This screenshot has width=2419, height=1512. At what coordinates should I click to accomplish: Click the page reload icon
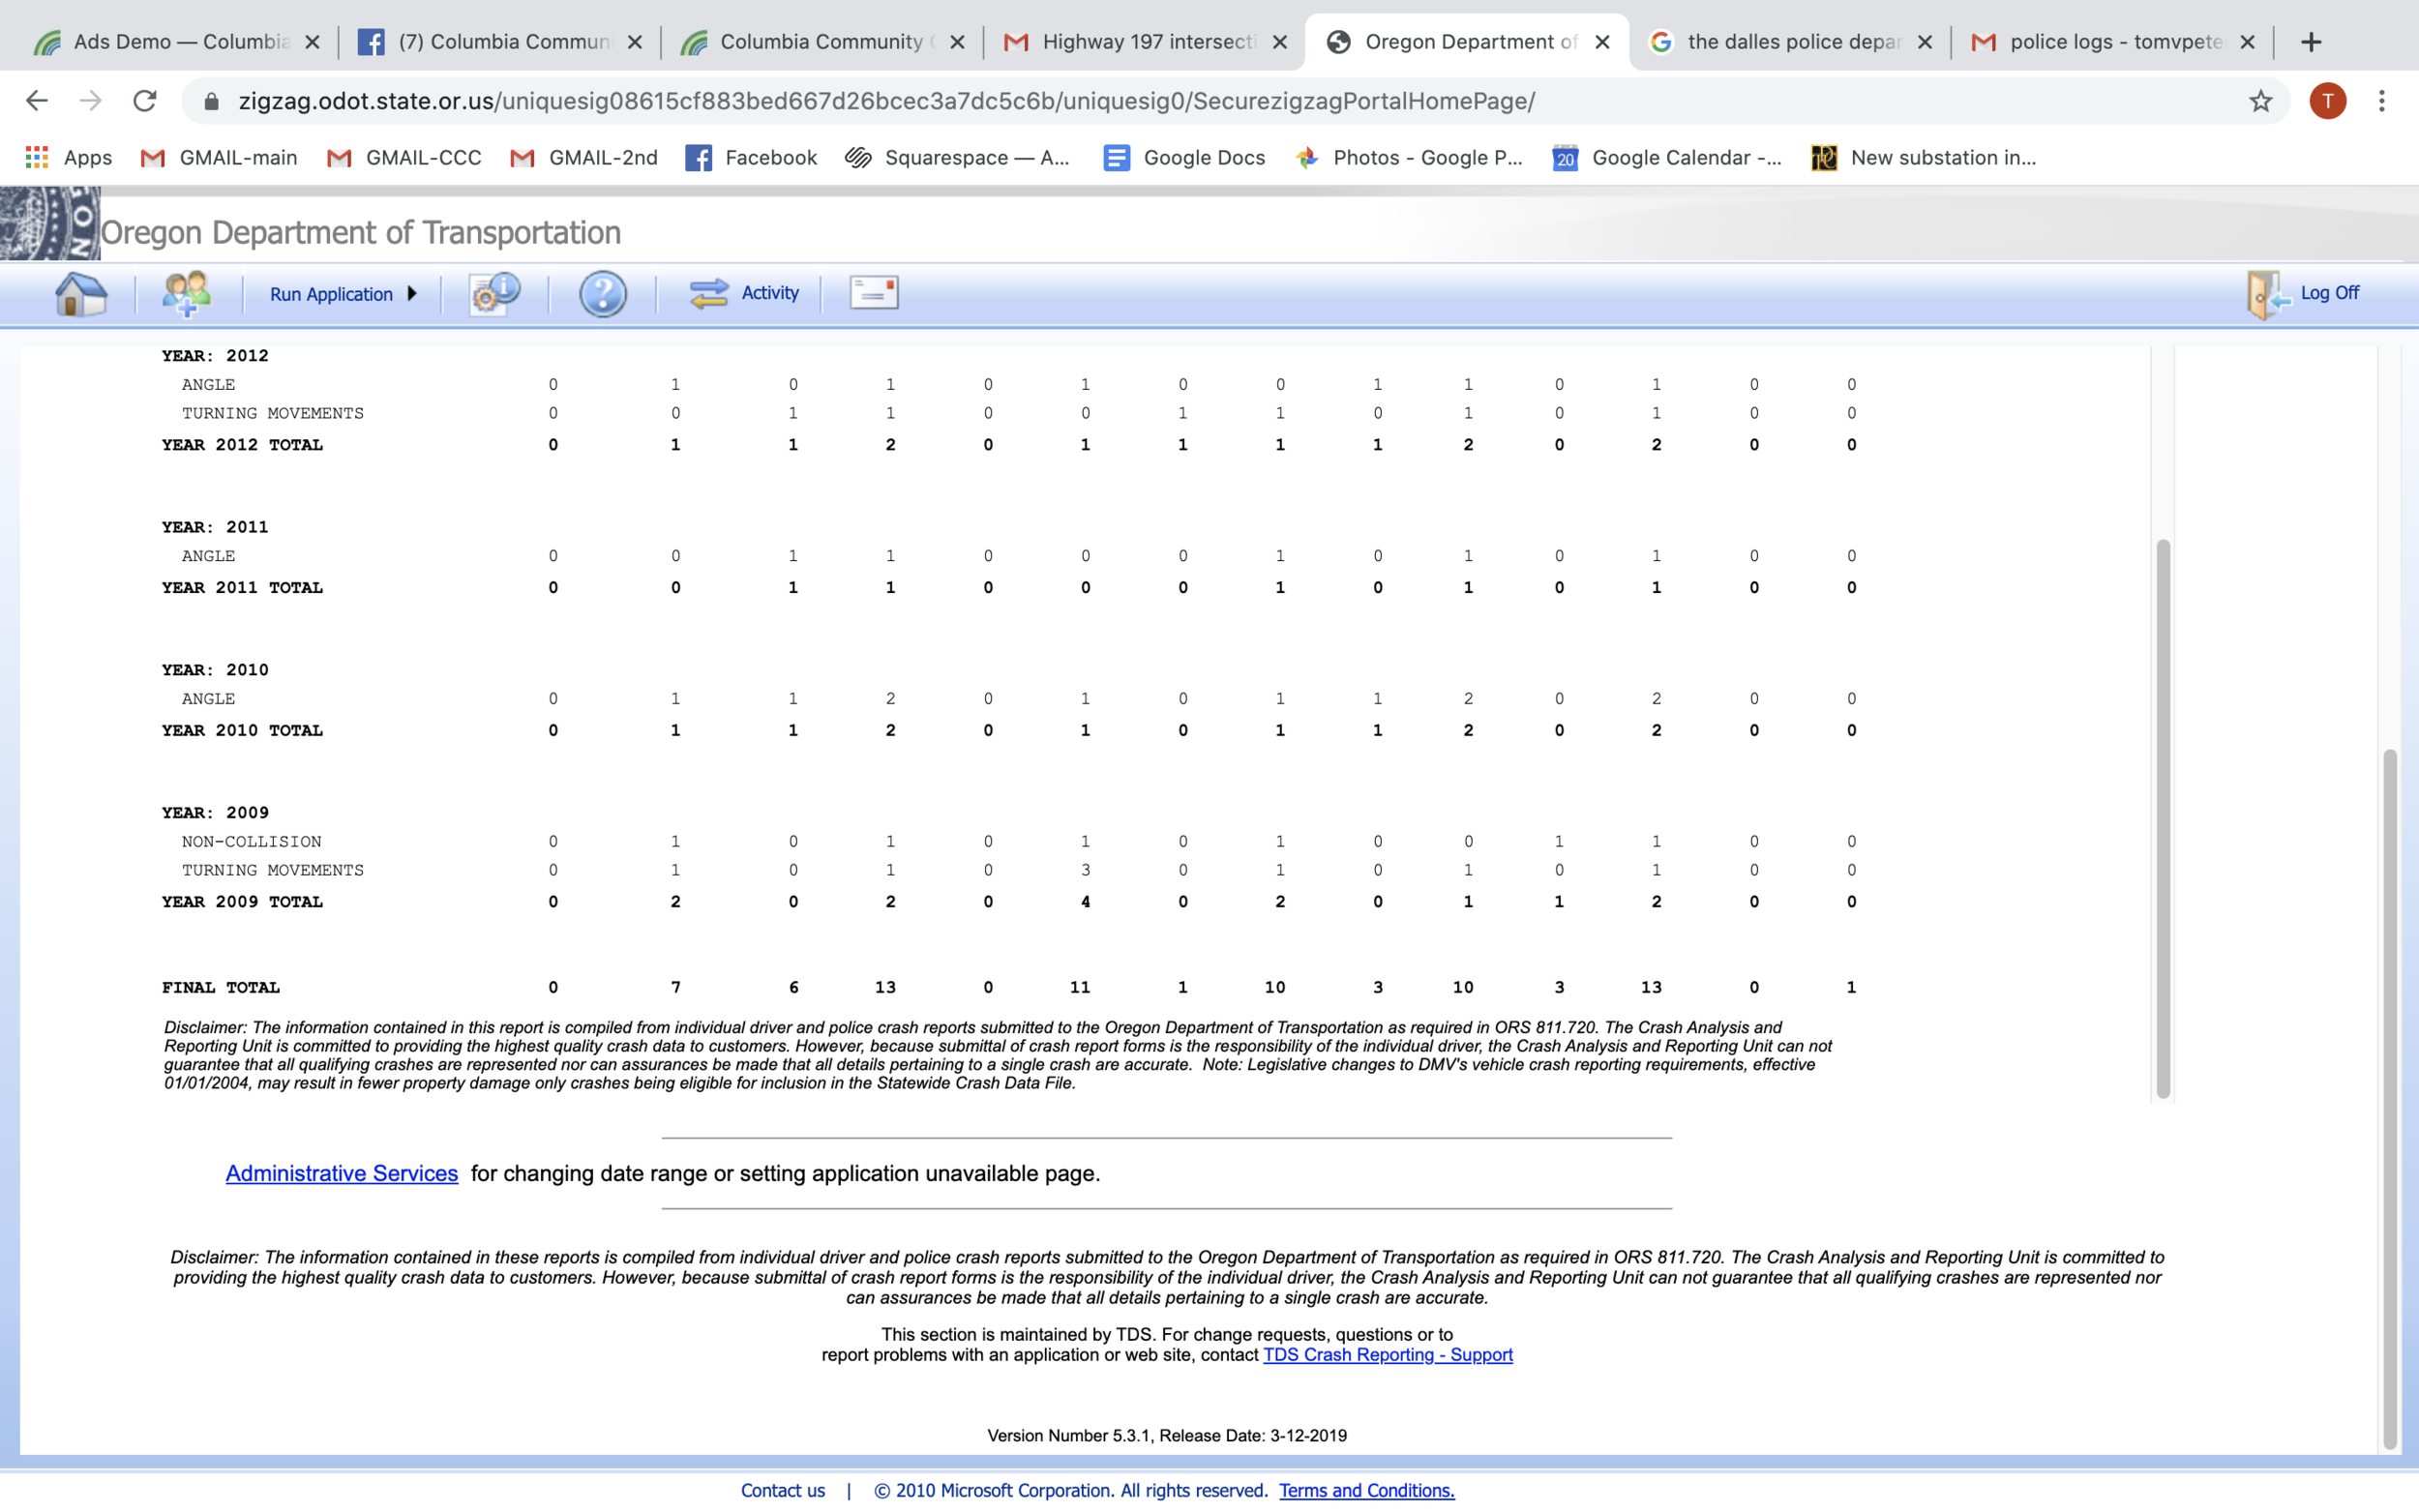pos(144,100)
